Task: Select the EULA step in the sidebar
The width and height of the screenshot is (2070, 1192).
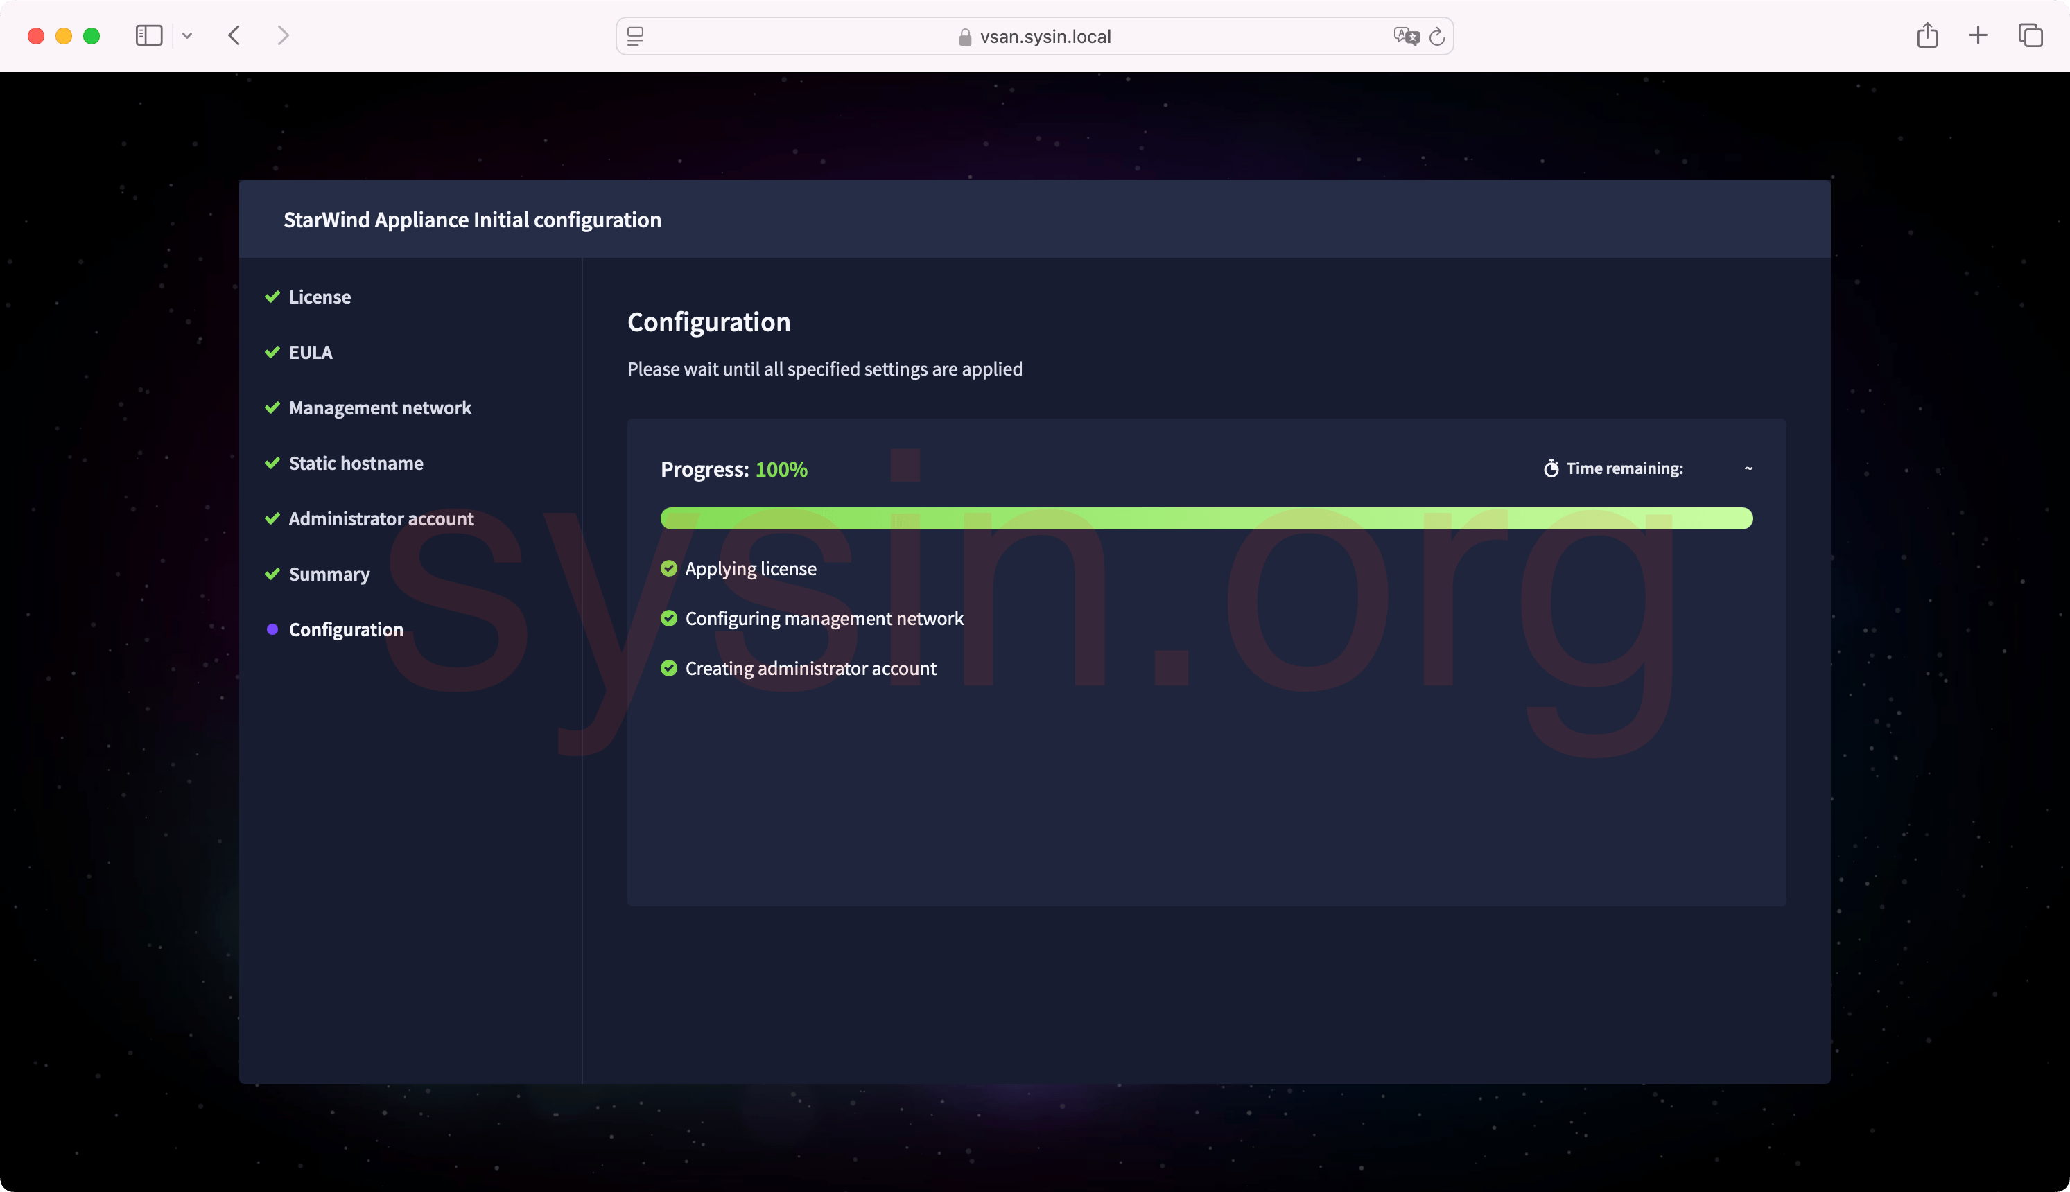Action: [x=311, y=353]
